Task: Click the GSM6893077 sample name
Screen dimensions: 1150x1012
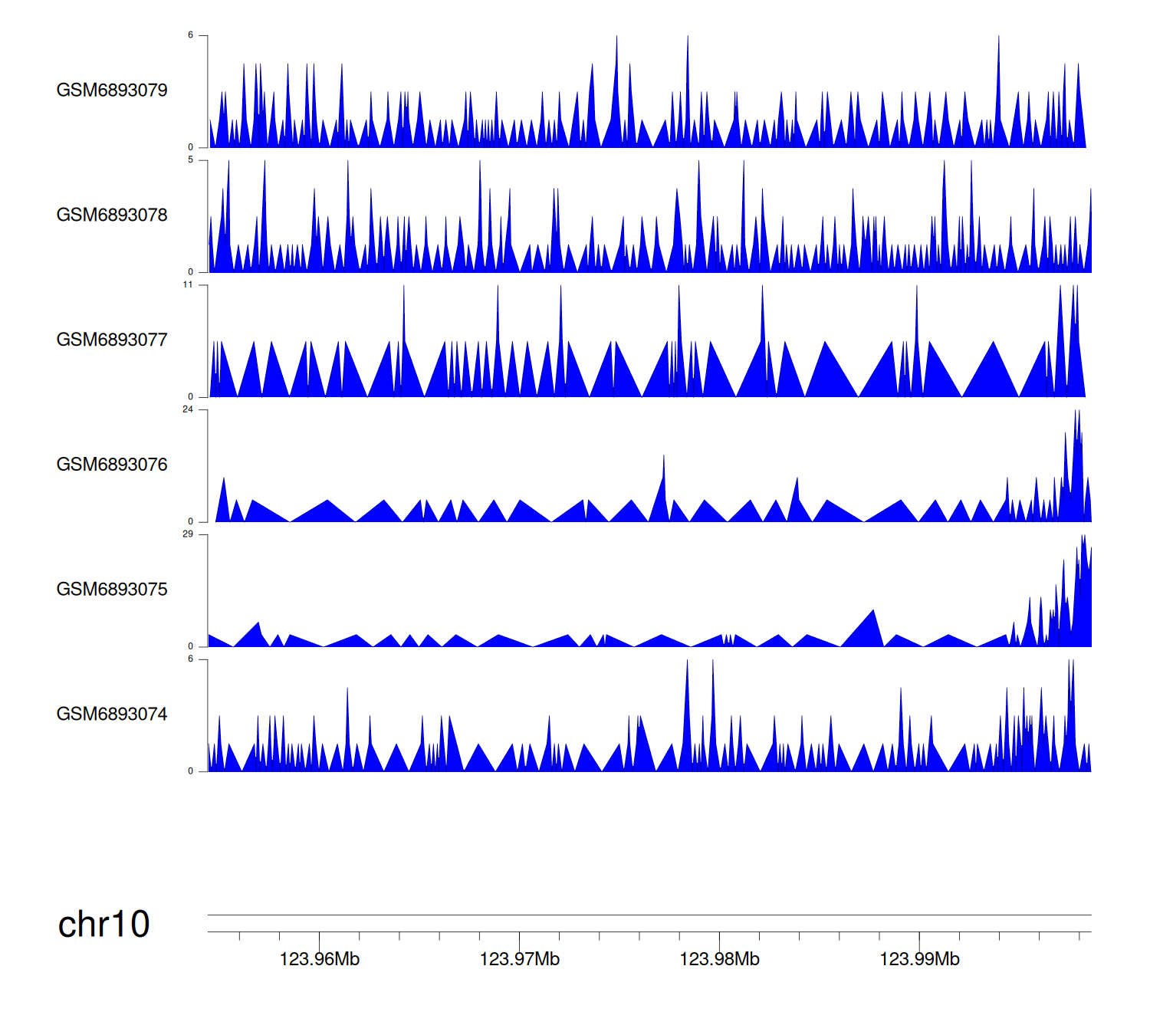Action: point(112,340)
